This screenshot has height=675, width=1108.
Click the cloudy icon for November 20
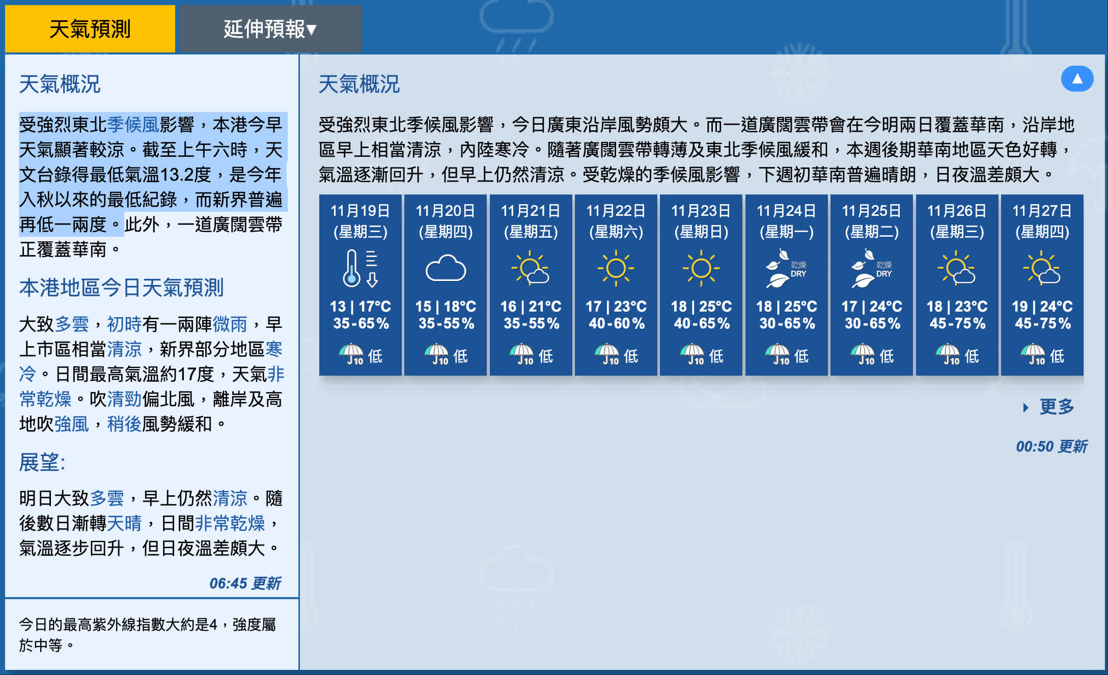(x=446, y=268)
